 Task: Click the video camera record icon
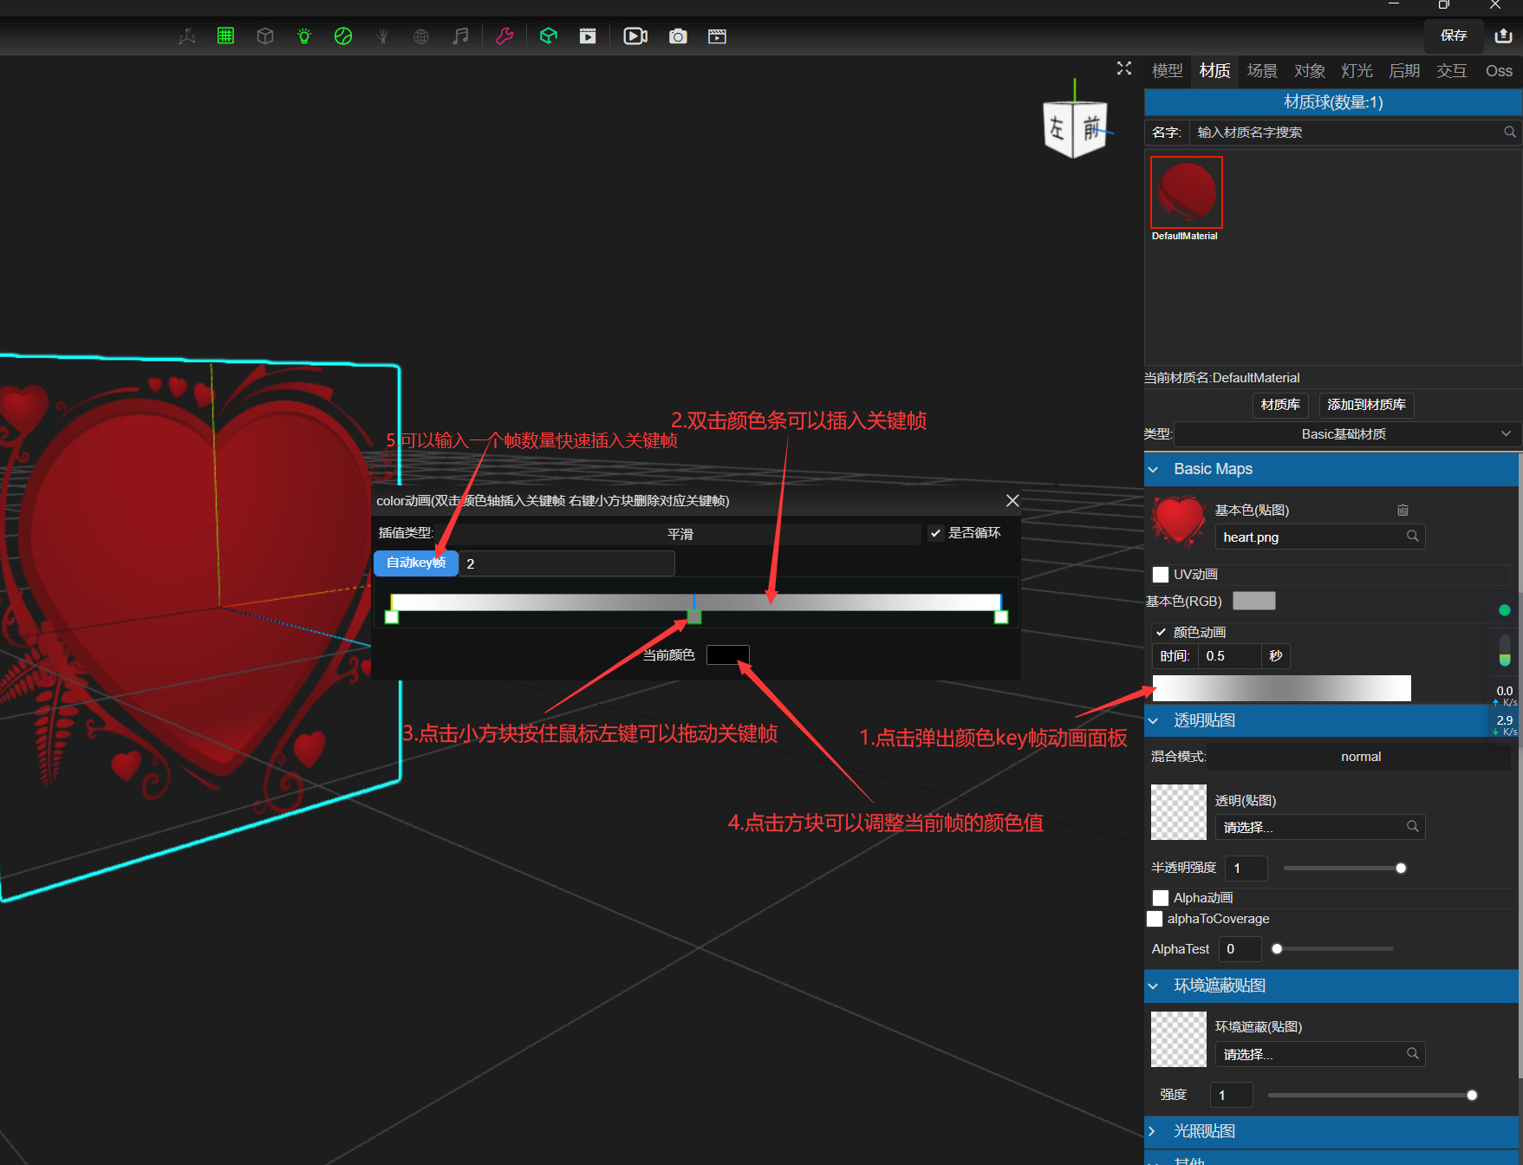click(x=635, y=36)
